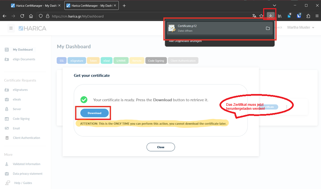This screenshot has height=189, width=321.
Task: Open a new browser tab
Action: click(124, 6)
